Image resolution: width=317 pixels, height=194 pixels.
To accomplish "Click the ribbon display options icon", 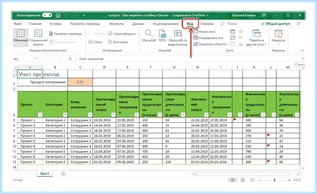I will [x=264, y=15].
